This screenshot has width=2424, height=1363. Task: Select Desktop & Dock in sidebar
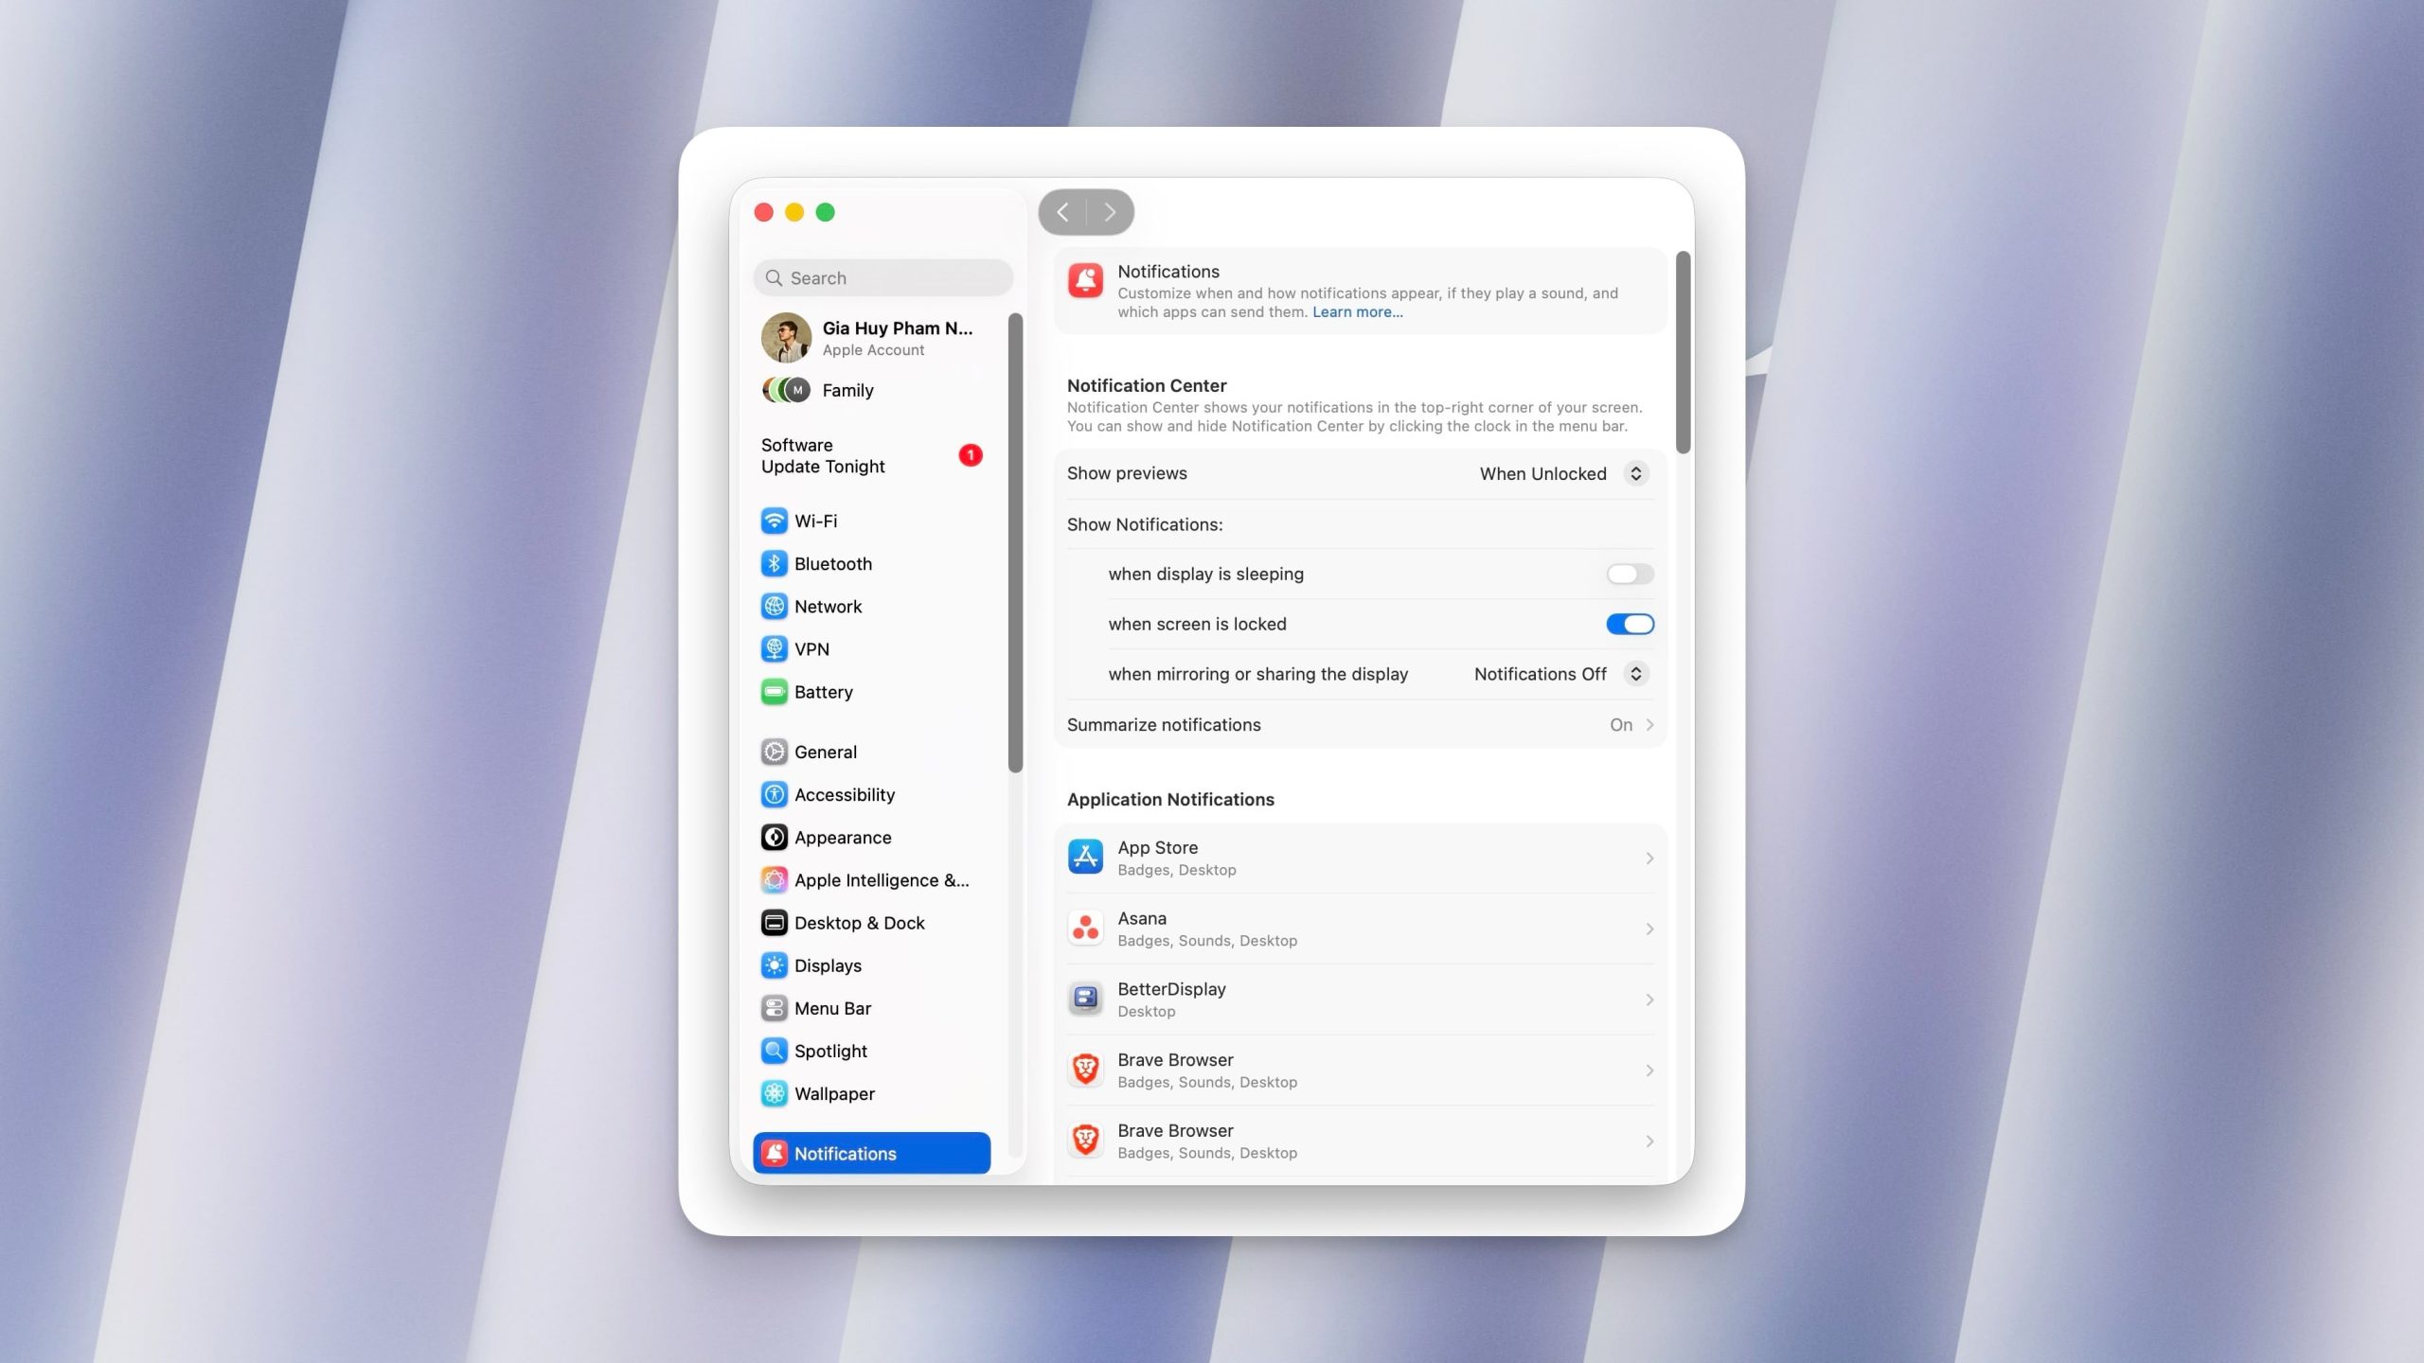pos(859,923)
